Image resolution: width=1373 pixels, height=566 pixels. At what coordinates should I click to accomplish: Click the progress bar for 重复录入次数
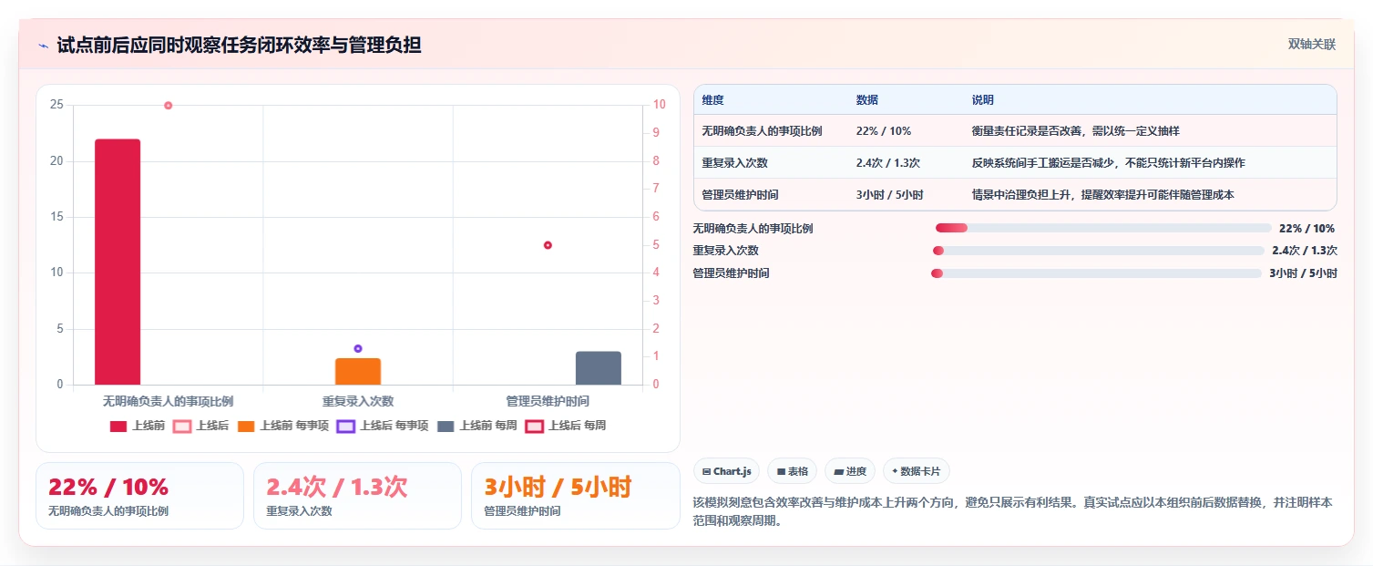(1099, 251)
